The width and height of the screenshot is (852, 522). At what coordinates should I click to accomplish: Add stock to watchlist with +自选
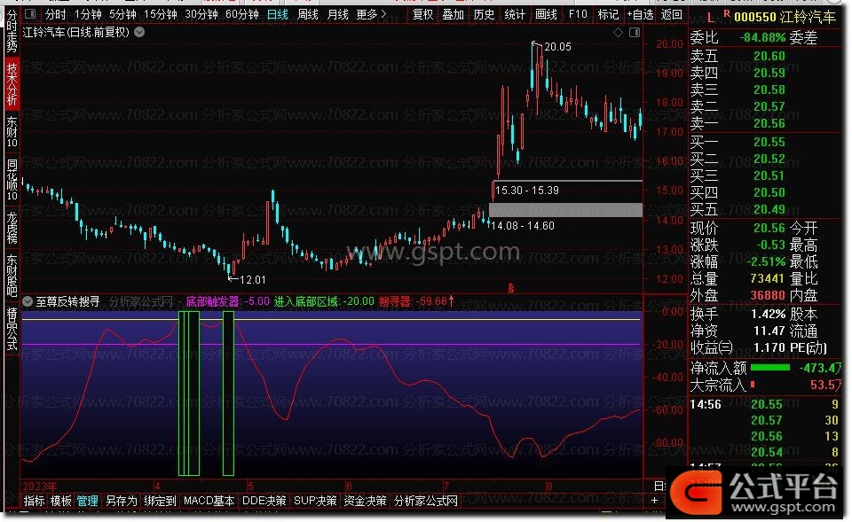point(640,14)
